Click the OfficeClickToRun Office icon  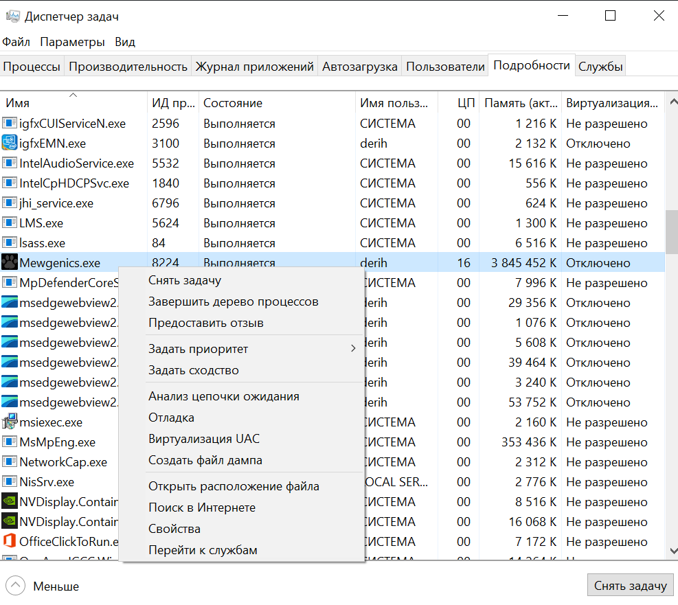point(10,542)
